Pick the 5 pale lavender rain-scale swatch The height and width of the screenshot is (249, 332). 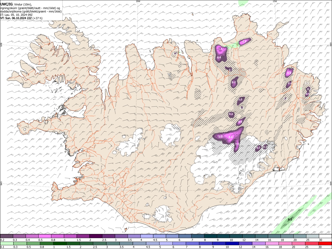point(166,243)
